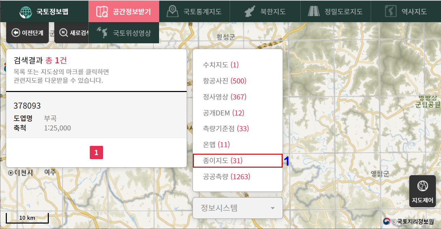This screenshot has width=441, height=229.
Task: Click the 지도제어 map control button
Action: click(x=423, y=191)
